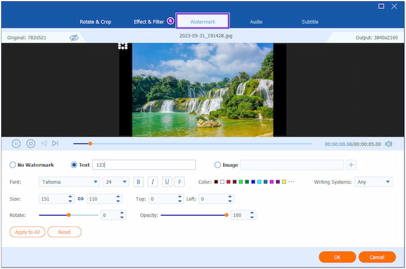Open the Audio tab
Image resolution: width=406 pixels, height=269 pixels.
click(256, 22)
